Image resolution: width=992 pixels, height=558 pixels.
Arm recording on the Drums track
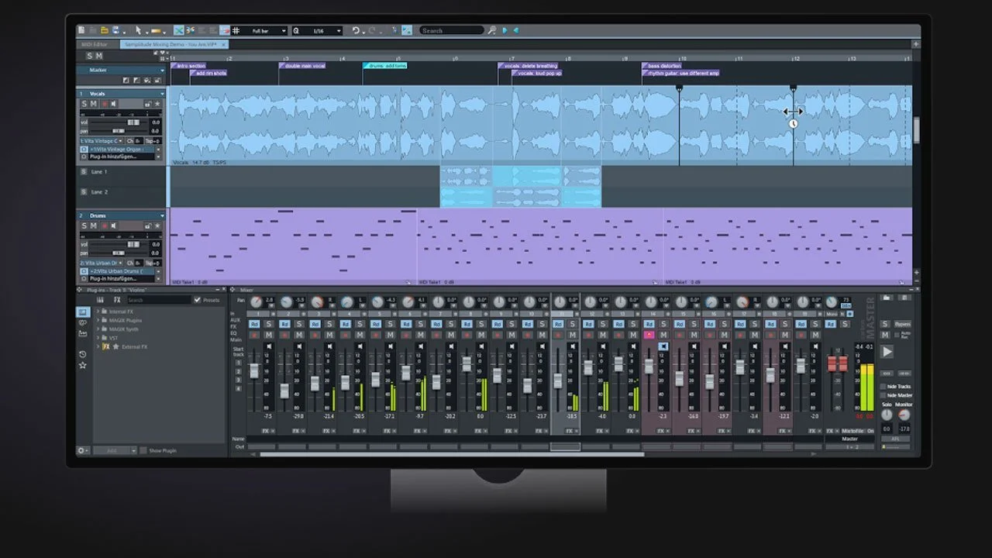(105, 226)
